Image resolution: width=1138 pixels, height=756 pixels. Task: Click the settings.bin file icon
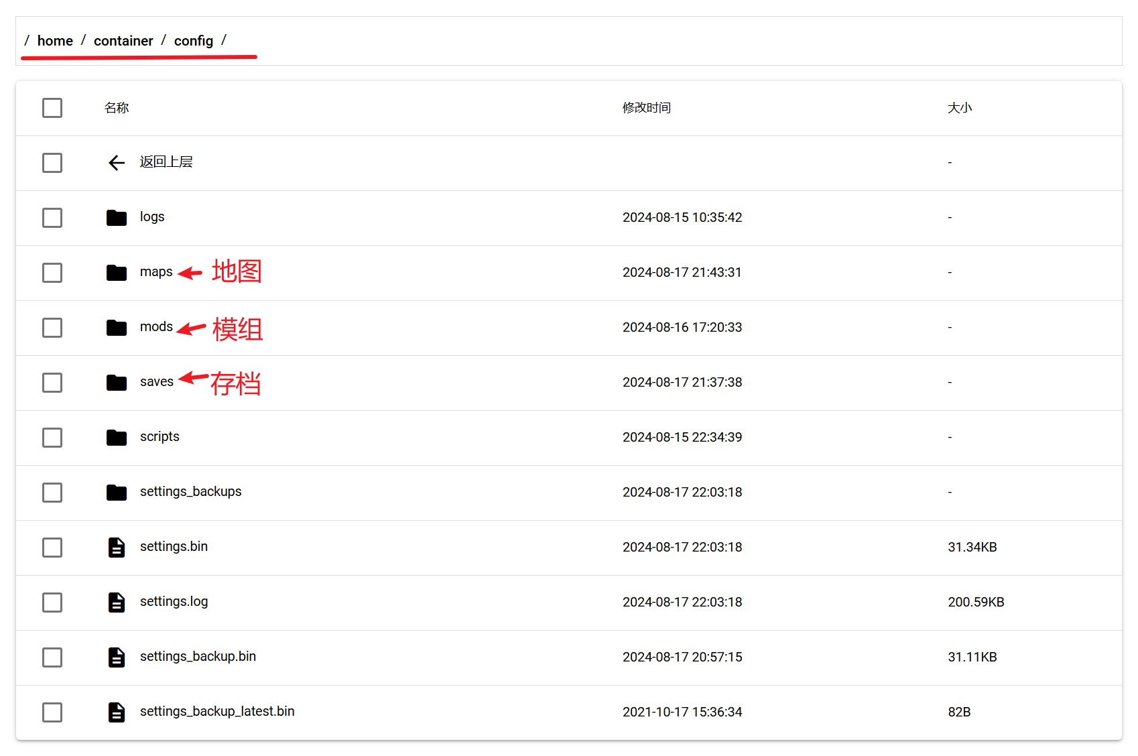(x=116, y=547)
